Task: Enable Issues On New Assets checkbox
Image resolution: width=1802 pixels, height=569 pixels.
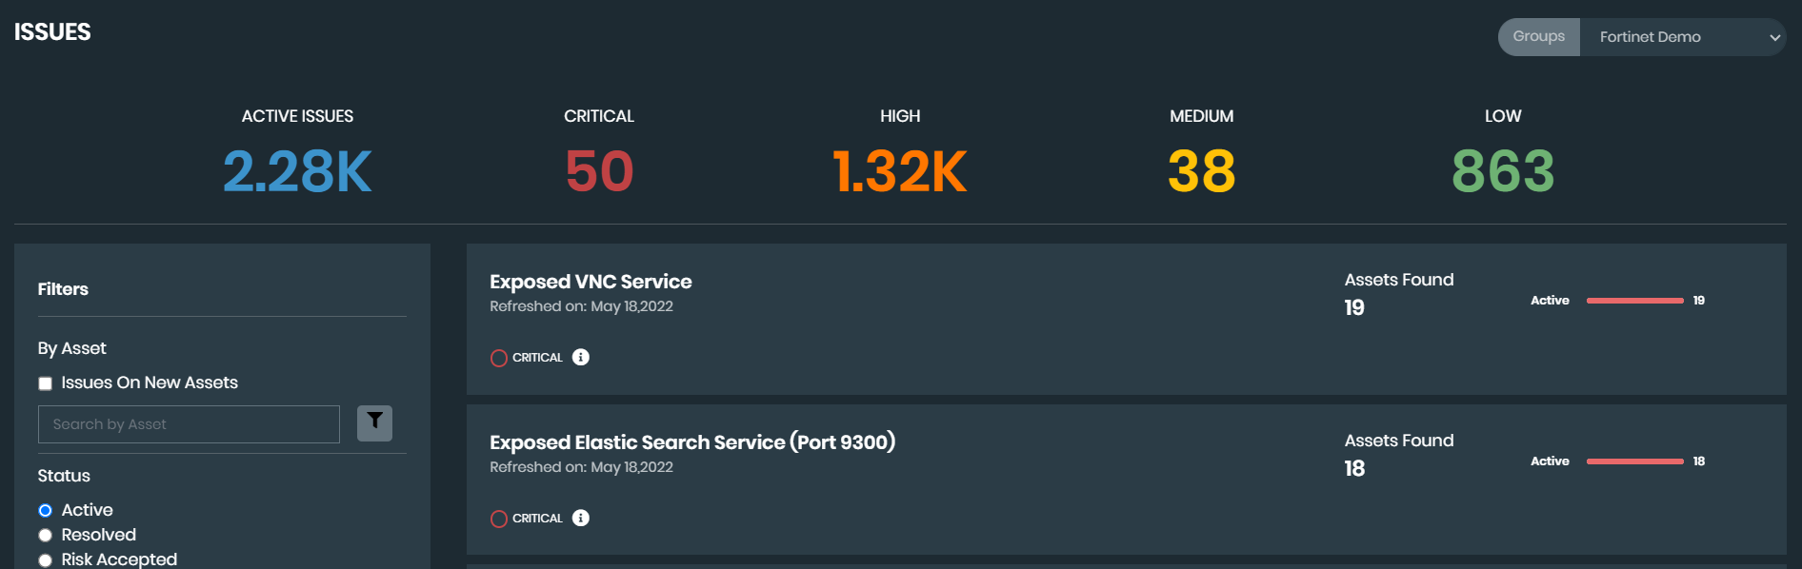Action: pos(45,383)
